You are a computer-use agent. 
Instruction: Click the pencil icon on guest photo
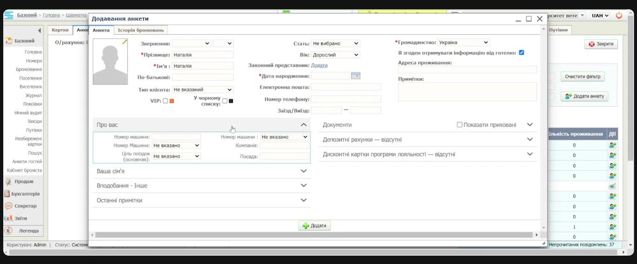click(124, 42)
